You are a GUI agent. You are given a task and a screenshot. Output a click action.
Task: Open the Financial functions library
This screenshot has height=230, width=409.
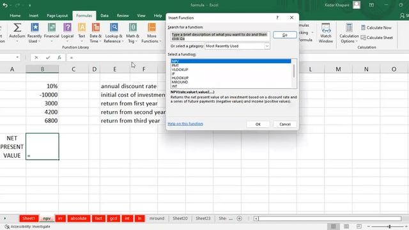[51, 33]
